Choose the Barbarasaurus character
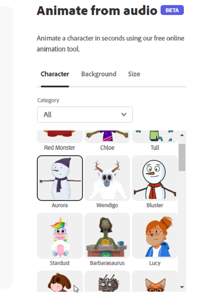Screen dimensions: 216x298 (107, 235)
